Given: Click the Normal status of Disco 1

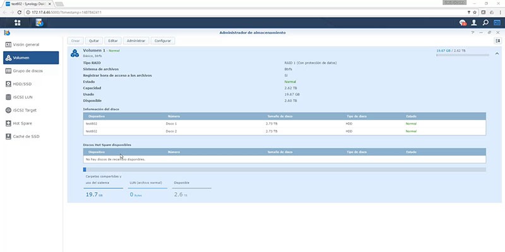Looking at the screenshot, I should 411,123.
